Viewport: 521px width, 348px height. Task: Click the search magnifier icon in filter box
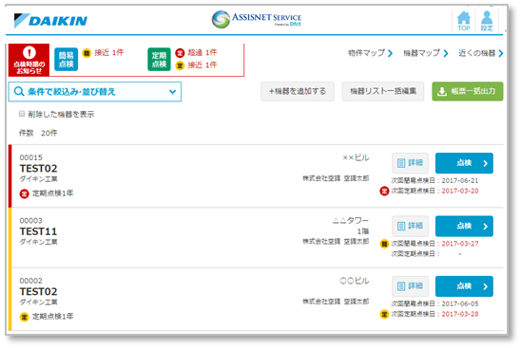pos(19,91)
